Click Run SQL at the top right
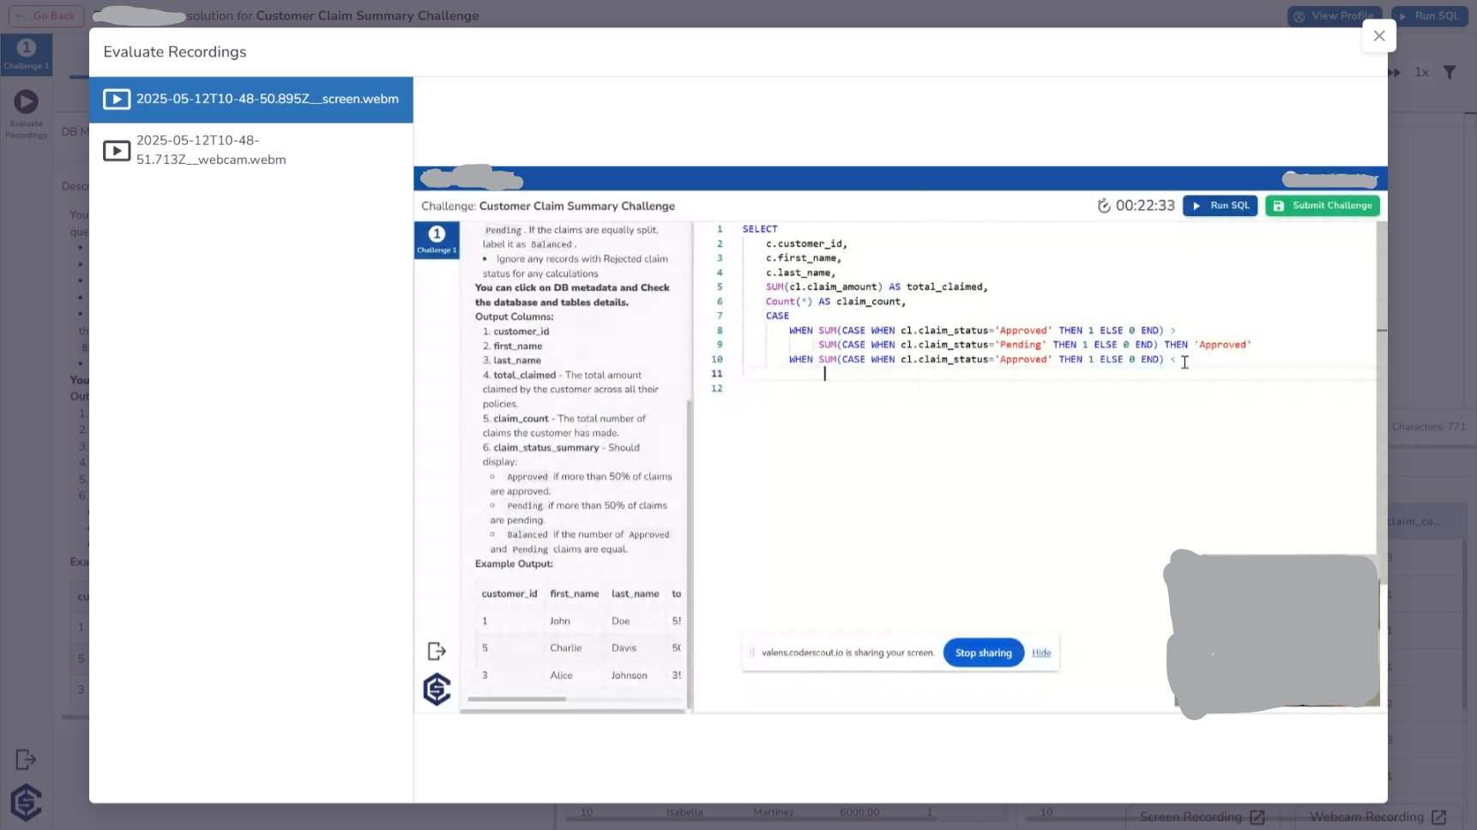Viewport: 1477px width, 830px height. pos(1429,15)
